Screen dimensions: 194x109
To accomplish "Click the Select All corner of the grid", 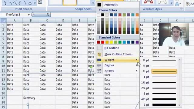I will tap(3, 20).
